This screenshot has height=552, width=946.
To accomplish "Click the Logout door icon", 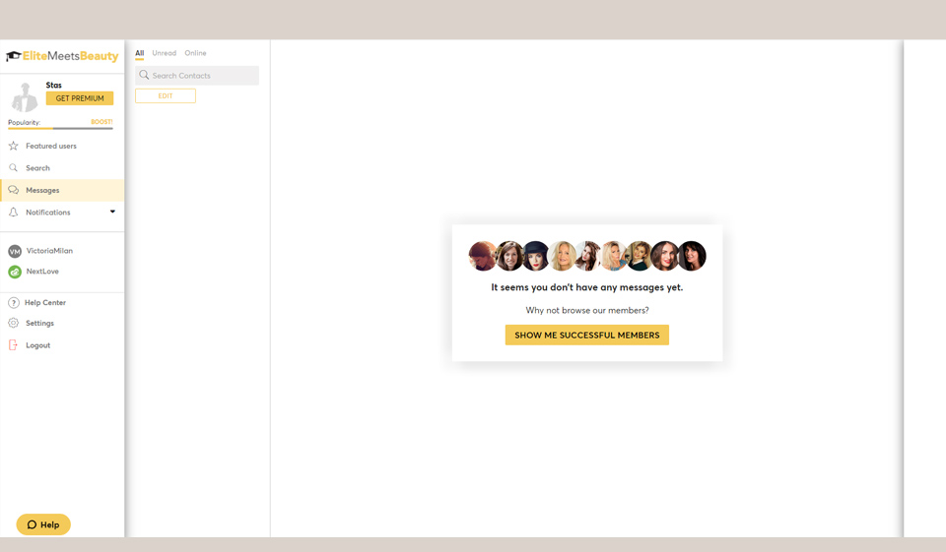I will [14, 345].
